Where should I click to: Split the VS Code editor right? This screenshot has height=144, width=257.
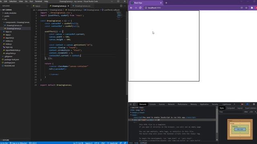[x=121, y=6]
